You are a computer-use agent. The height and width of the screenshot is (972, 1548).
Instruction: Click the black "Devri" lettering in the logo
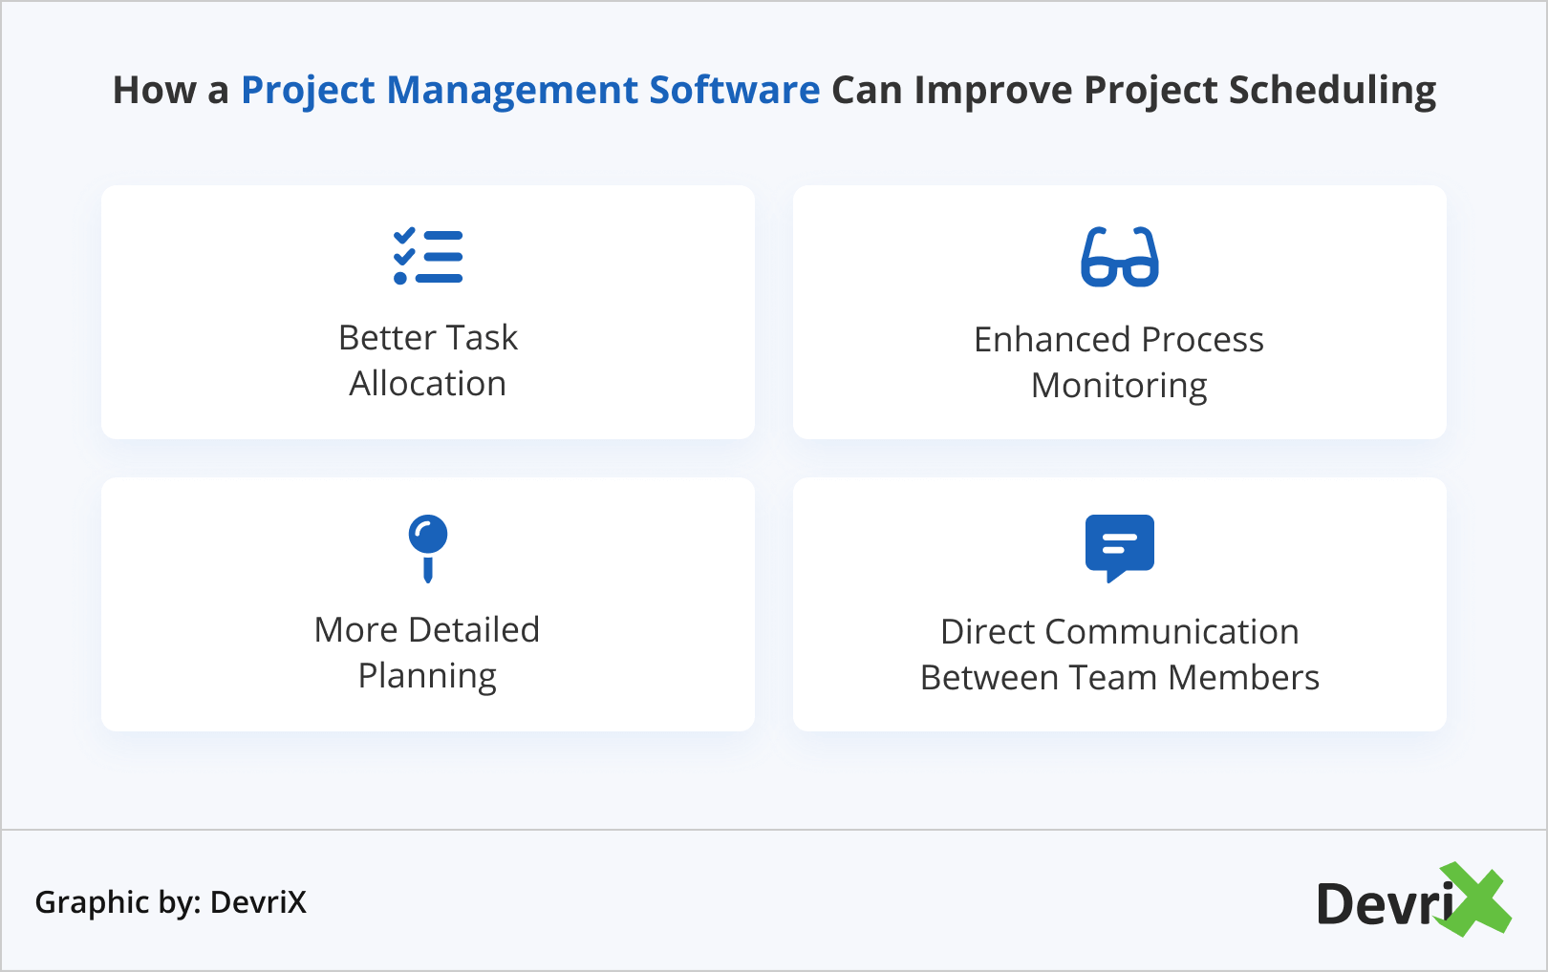click(1382, 904)
